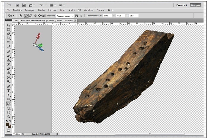
Task: Open the Visualizza menu
Action: pos(89,10)
